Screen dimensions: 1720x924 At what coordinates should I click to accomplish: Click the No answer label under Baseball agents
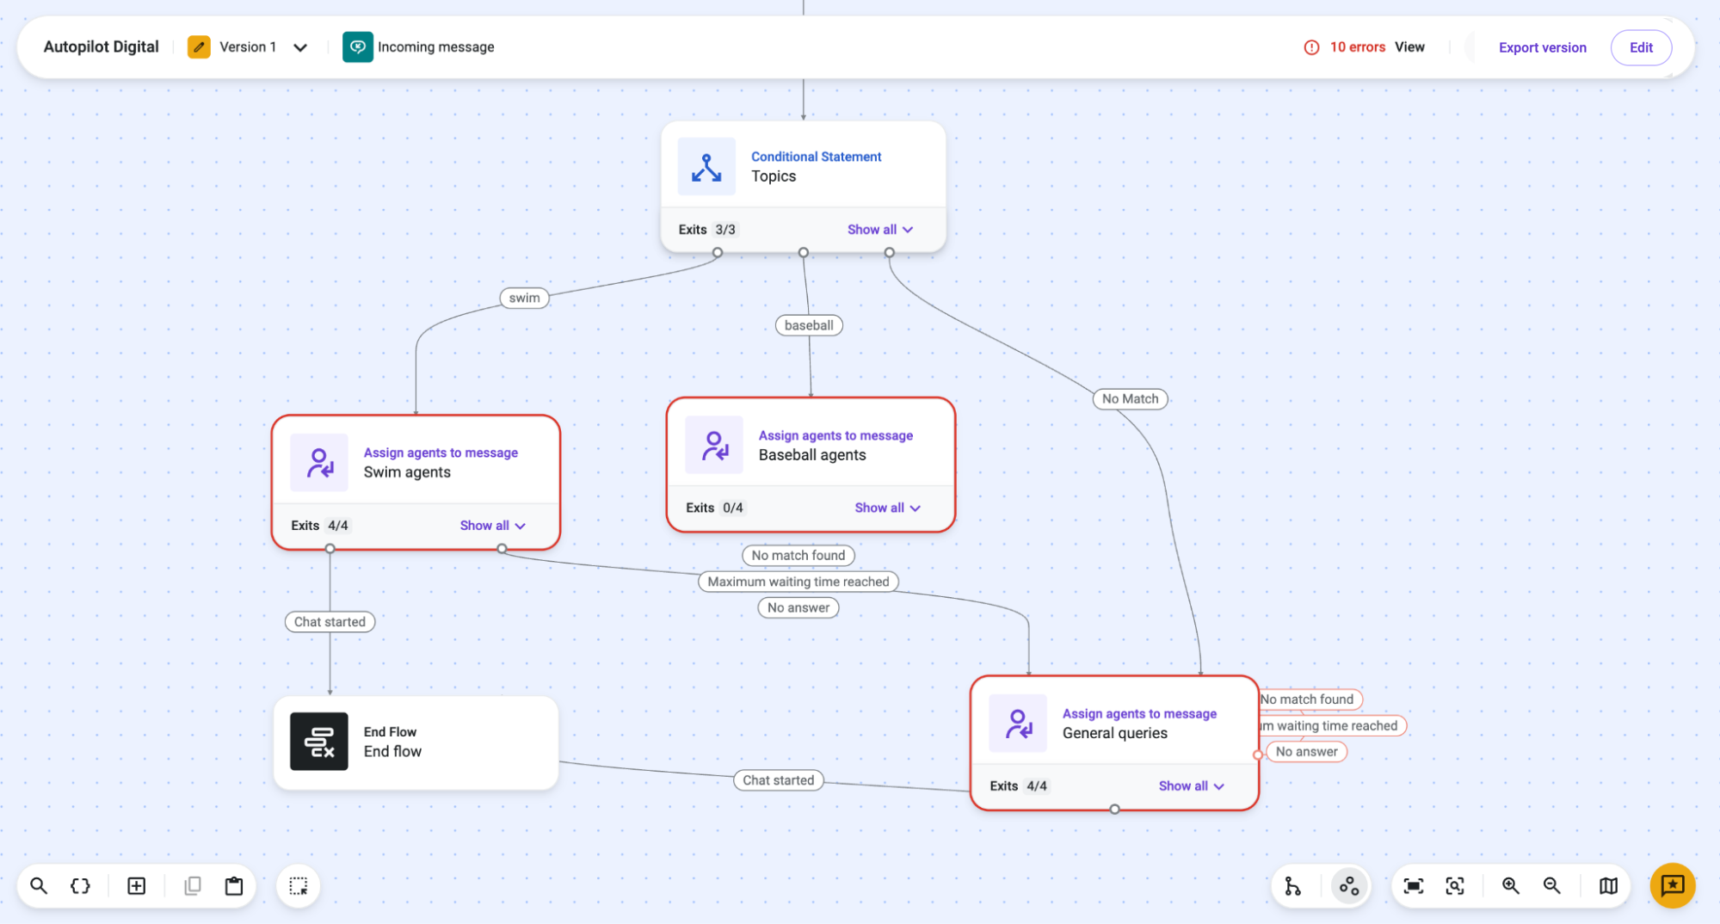(798, 607)
